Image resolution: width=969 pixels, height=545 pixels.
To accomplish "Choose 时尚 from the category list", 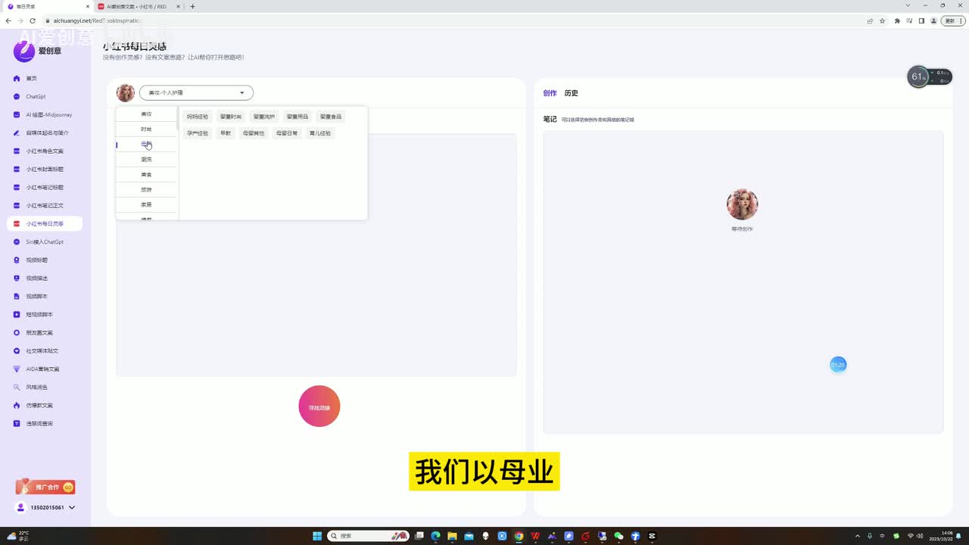I will 146,129.
